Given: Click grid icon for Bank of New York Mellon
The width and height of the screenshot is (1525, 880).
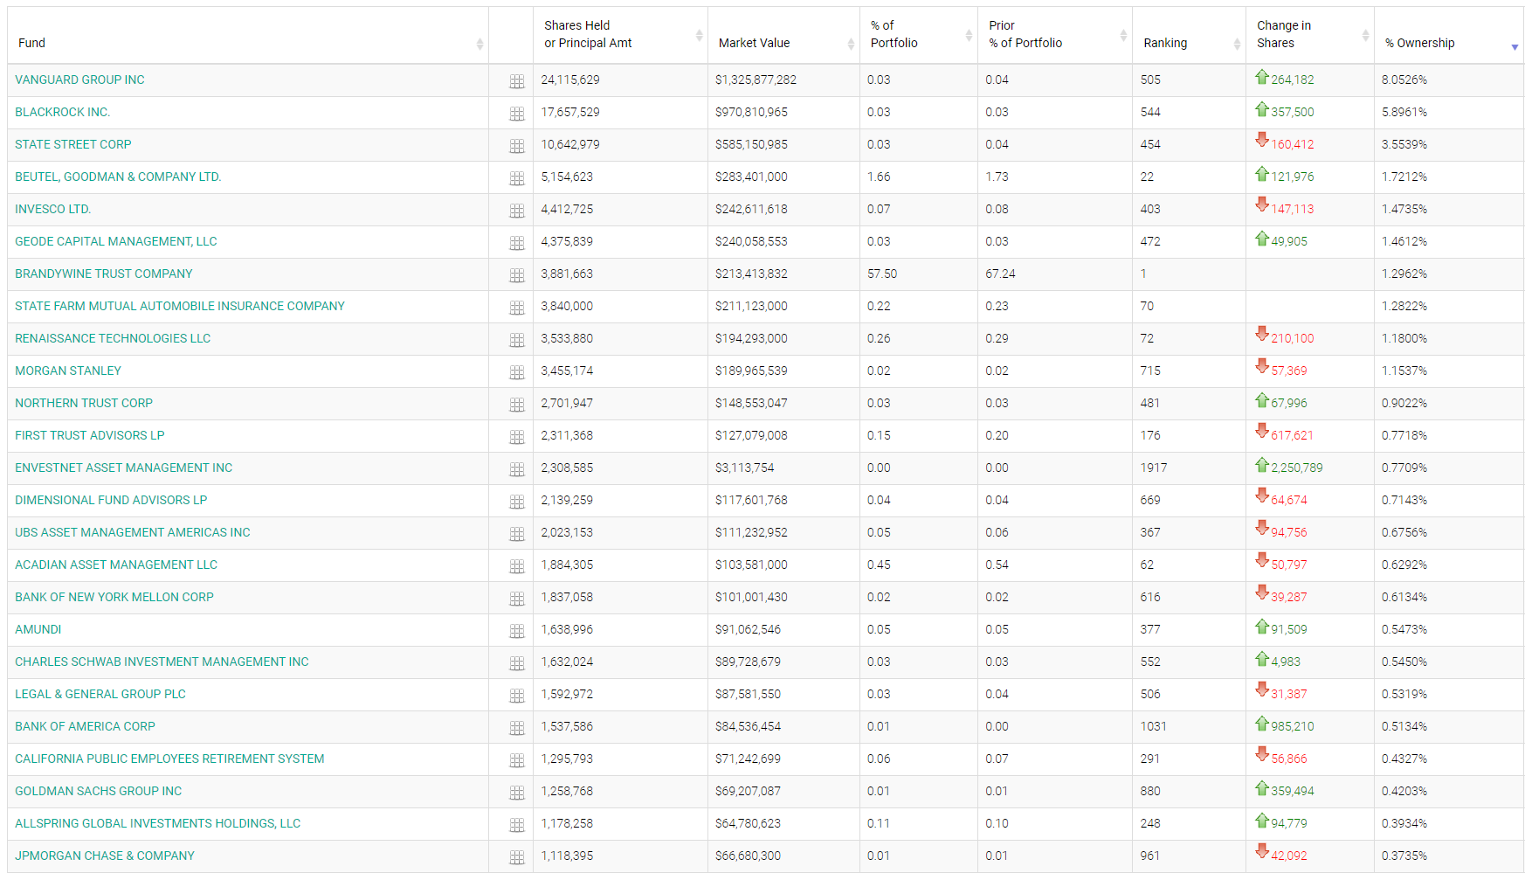Looking at the screenshot, I should 517,599.
